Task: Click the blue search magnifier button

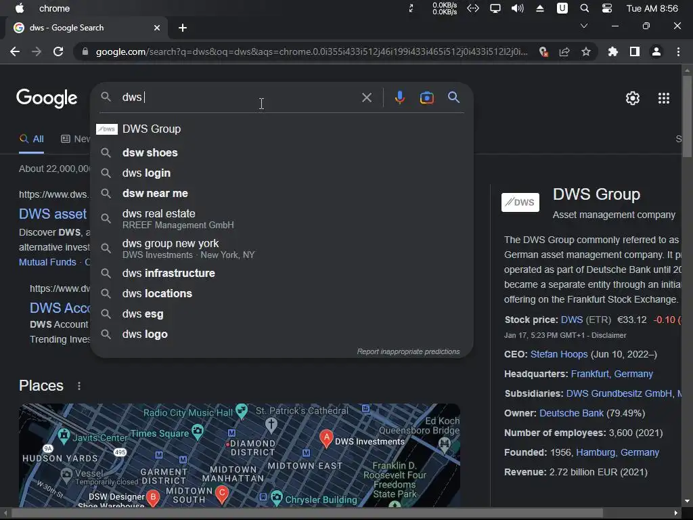Action: (453, 97)
